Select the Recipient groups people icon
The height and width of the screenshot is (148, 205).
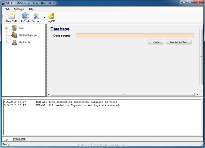point(14,35)
